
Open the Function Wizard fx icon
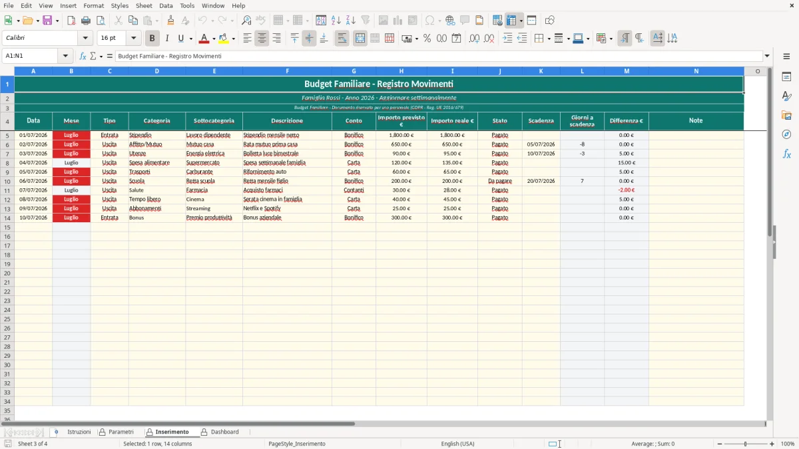[83, 56]
